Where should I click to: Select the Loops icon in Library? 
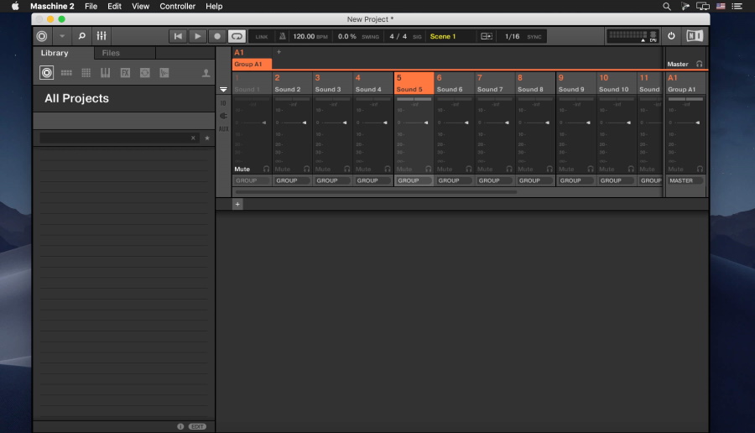[145, 73]
